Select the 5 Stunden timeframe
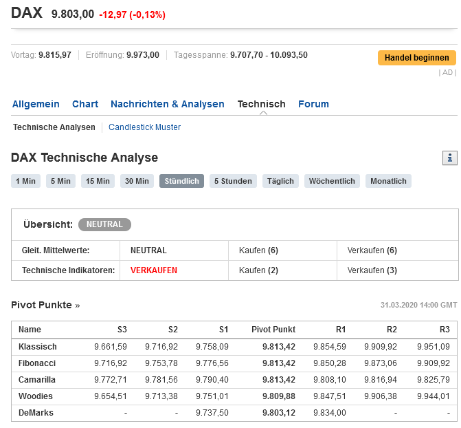The height and width of the screenshot is (428, 461). click(x=233, y=181)
